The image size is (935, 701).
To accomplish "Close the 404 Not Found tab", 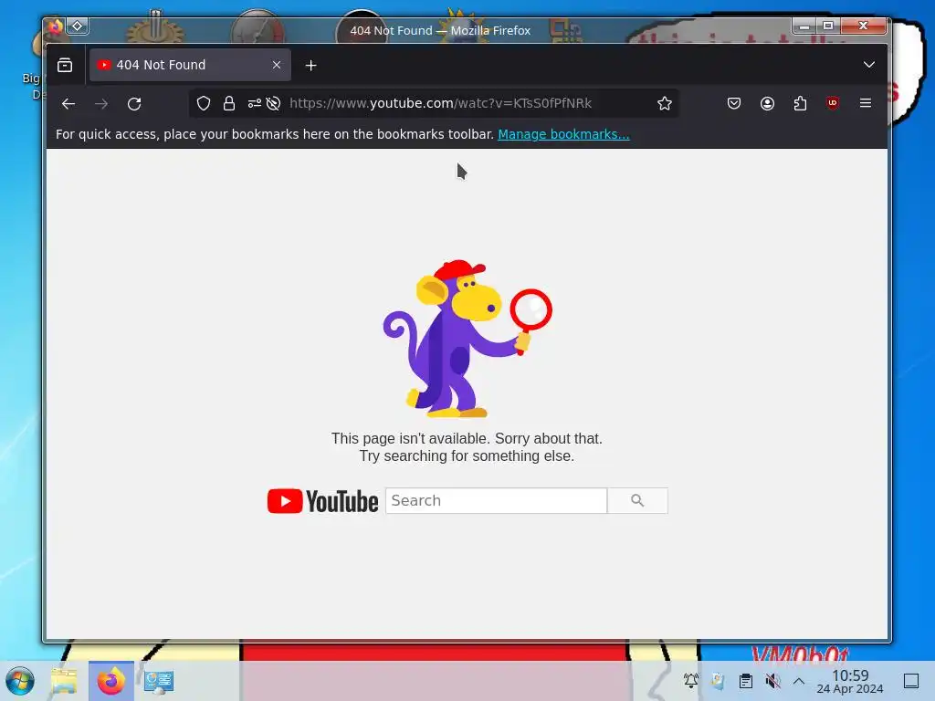I will coord(277,65).
